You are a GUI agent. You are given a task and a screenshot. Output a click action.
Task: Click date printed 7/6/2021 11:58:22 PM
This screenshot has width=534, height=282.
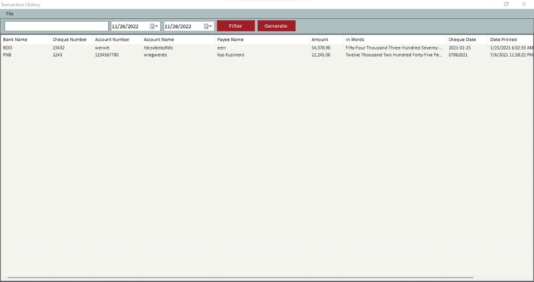512,55
